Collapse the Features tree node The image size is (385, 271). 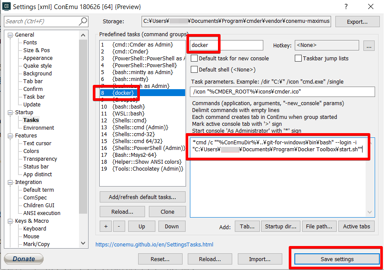(x=10, y=136)
